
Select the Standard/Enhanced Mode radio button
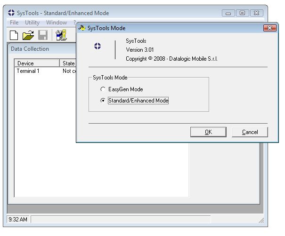103,100
